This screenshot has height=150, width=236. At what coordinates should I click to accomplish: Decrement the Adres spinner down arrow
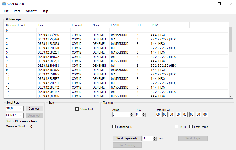pyautogui.click(x=132, y=116)
